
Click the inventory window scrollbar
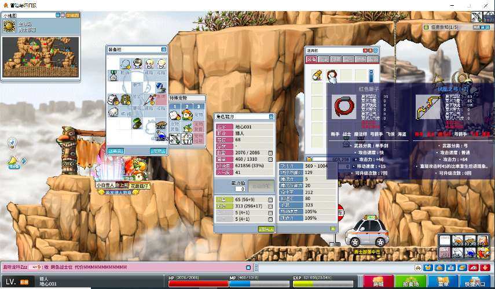pyautogui.click(x=371, y=76)
